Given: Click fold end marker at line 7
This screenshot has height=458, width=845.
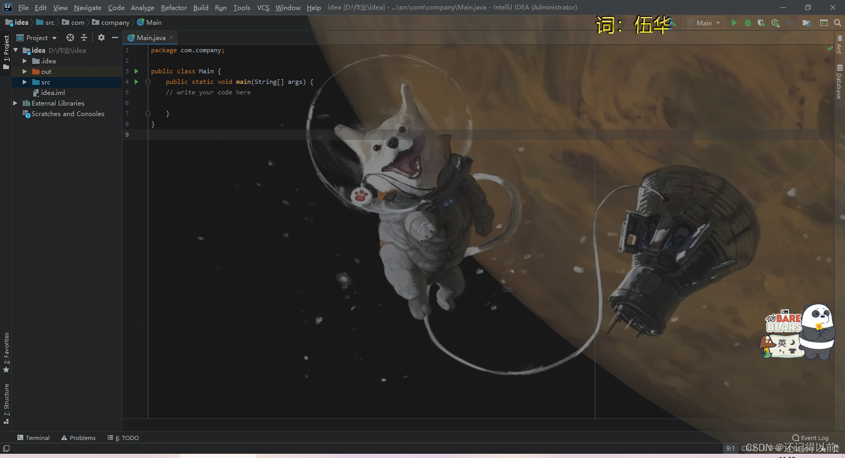Looking at the screenshot, I should [x=148, y=113].
